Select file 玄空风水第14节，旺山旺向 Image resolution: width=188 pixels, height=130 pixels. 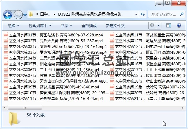click(148, 52)
